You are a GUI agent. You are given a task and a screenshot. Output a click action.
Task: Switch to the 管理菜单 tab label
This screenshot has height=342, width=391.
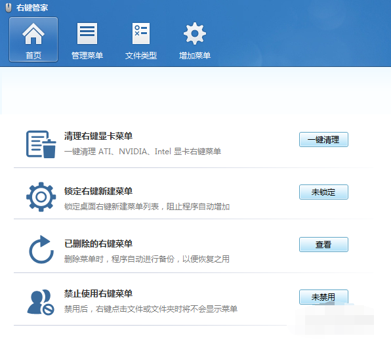pos(87,55)
